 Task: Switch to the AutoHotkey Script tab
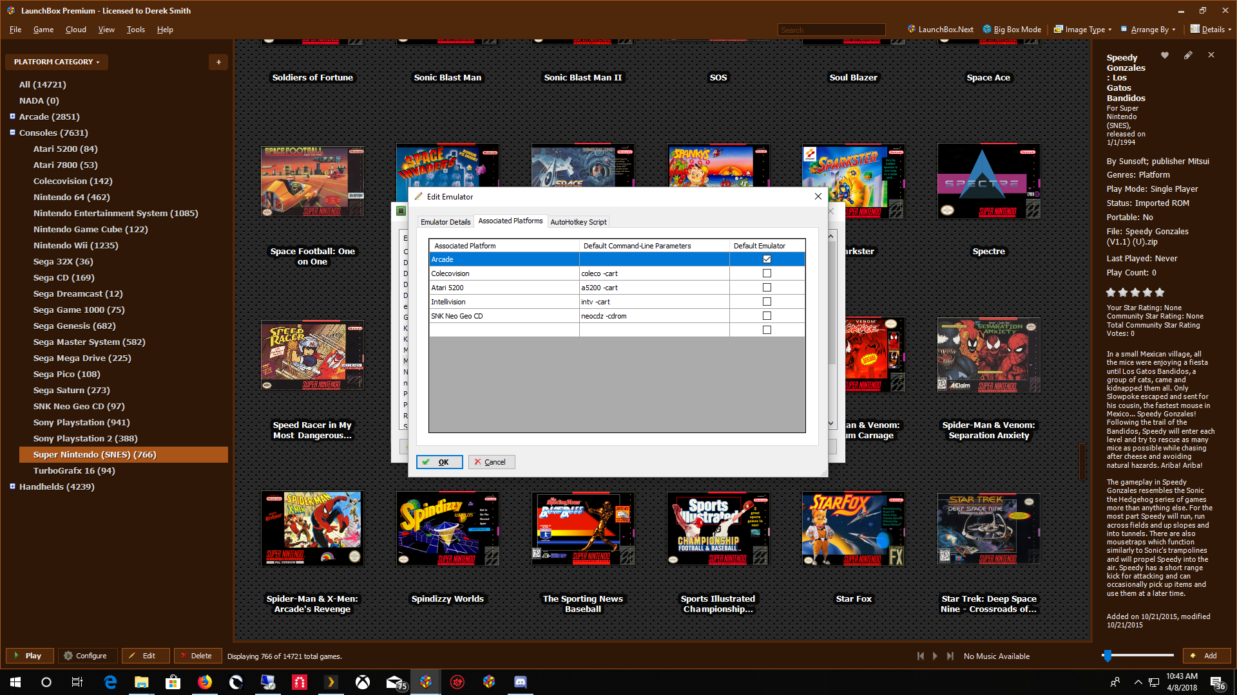pos(579,222)
